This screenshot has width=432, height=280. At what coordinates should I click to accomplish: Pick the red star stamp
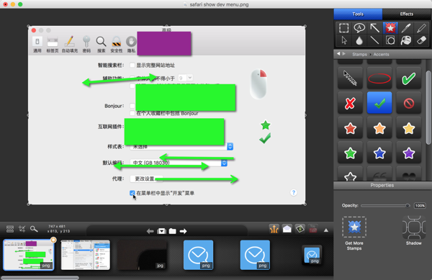click(x=350, y=128)
